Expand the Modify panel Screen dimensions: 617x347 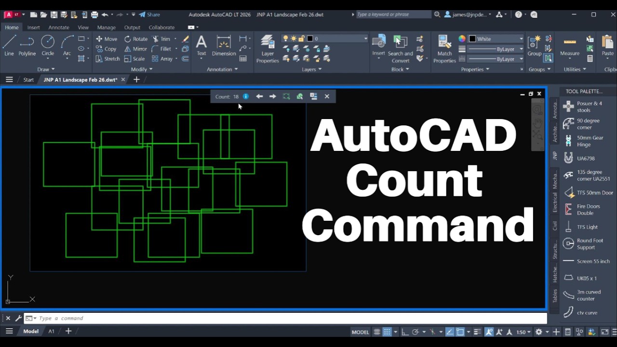click(141, 69)
